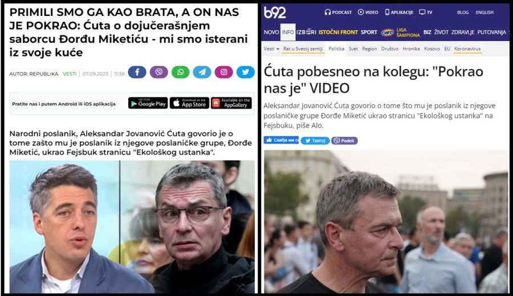Open Instagram share icon

(224, 72)
